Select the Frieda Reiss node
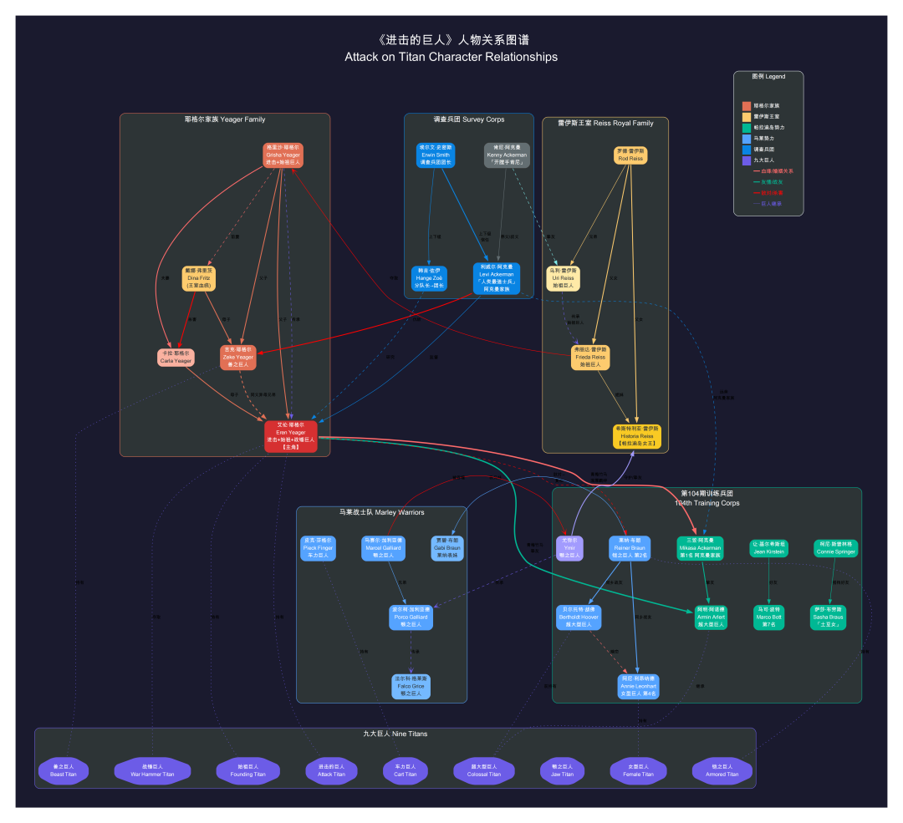Image resolution: width=903 pixels, height=823 pixels. [590, 358]
